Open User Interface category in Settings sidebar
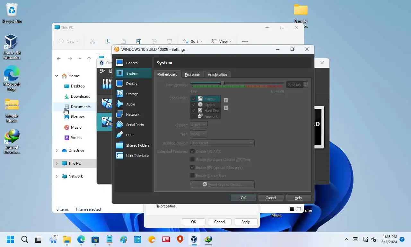 click(133, 156)
